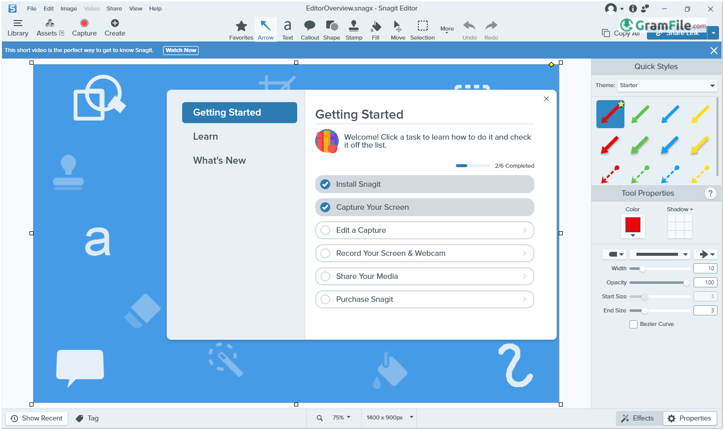Open the Library panel

pyautogui.click(x=18, y=28)
